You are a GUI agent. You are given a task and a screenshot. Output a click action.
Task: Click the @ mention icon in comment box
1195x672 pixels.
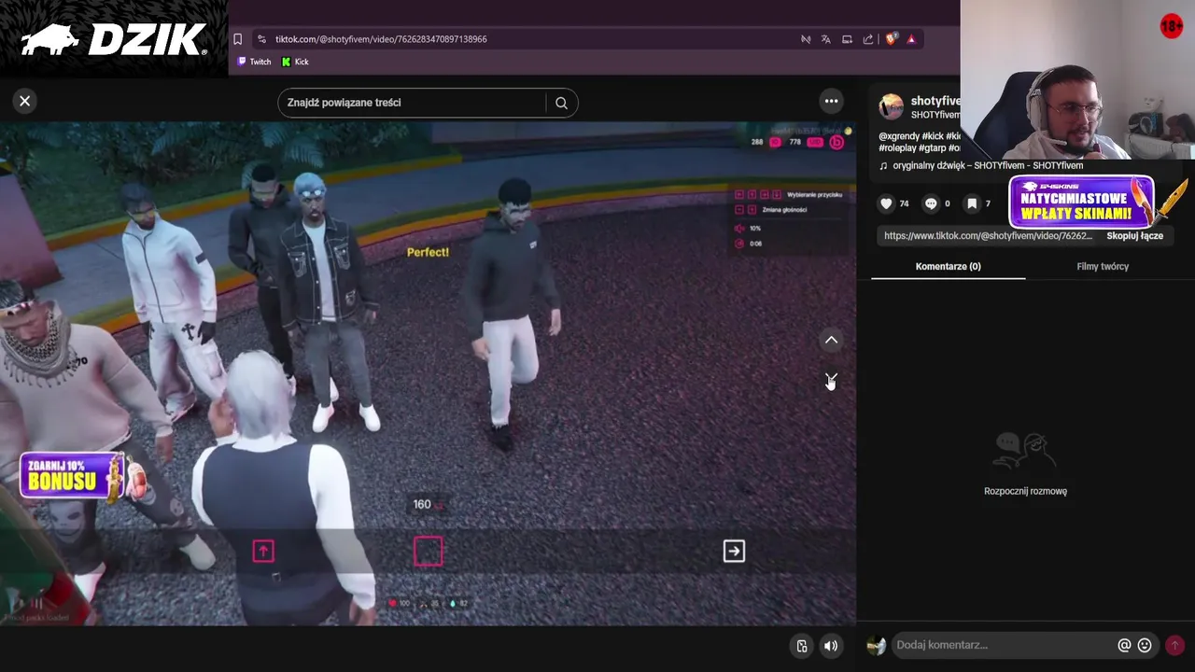[x=1124, y=645]
